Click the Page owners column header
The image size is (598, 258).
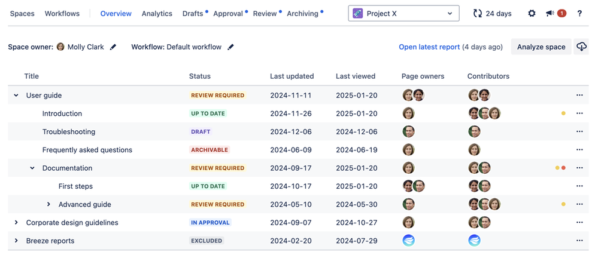click(423, 76)
